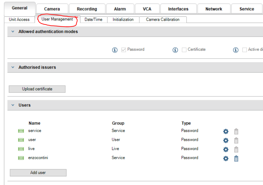The image size is (263, 185).
Task: Click info icon next to Password option
Action: tap(115, 50)
